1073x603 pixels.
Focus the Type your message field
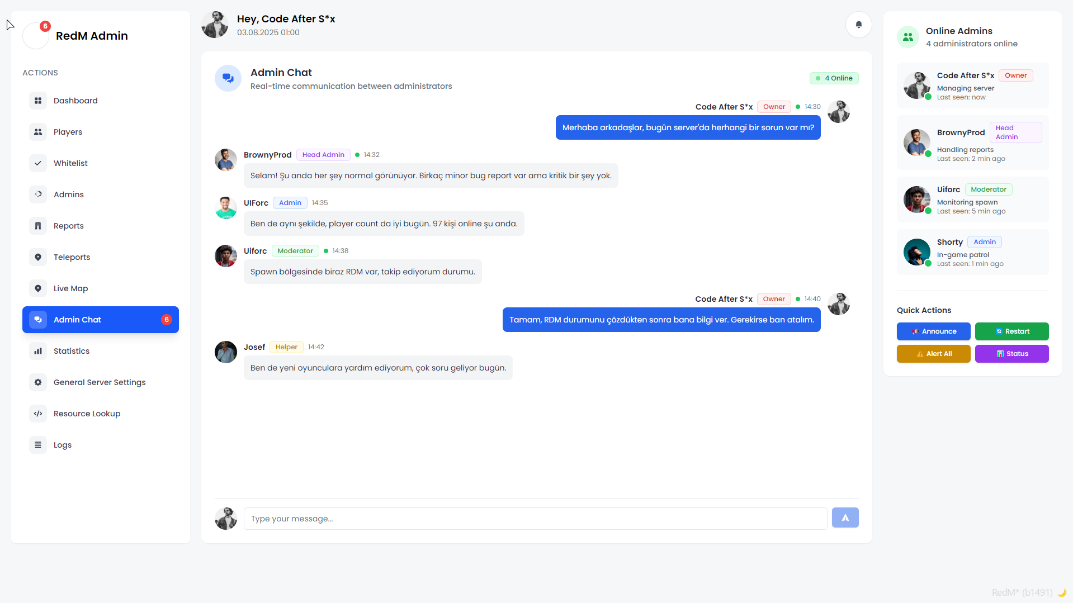[x=535, y=519]
